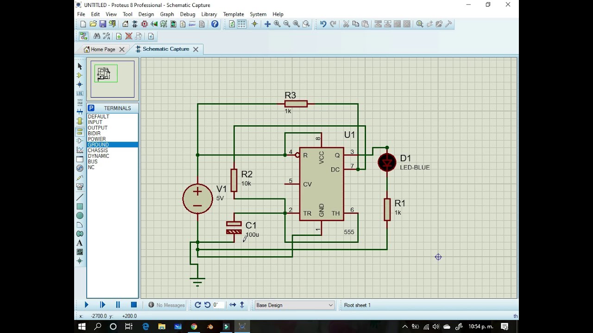
Task: Select POWER terminal in list
Action: (112, 139)
